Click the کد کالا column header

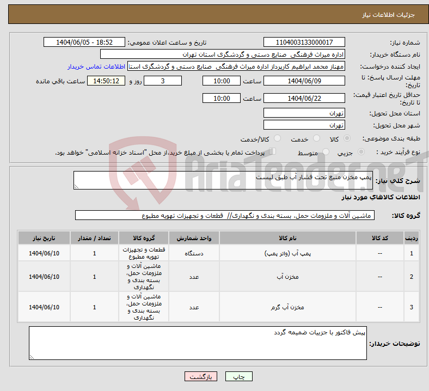click(x=380, y=238)
